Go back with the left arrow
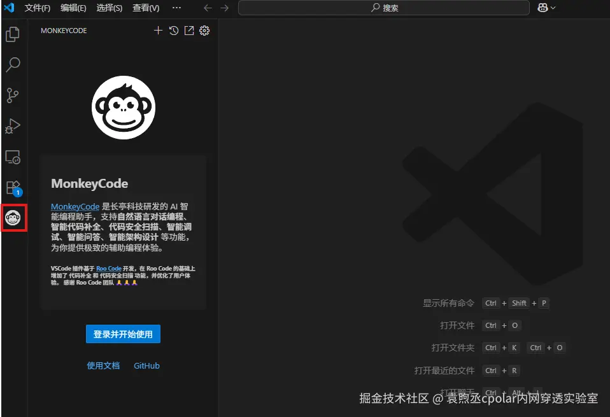This screenshot has width=610, height=417. (208, 8)
